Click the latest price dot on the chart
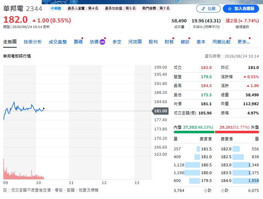This screenshot has width=263, height=199. [x=44, y=108]
